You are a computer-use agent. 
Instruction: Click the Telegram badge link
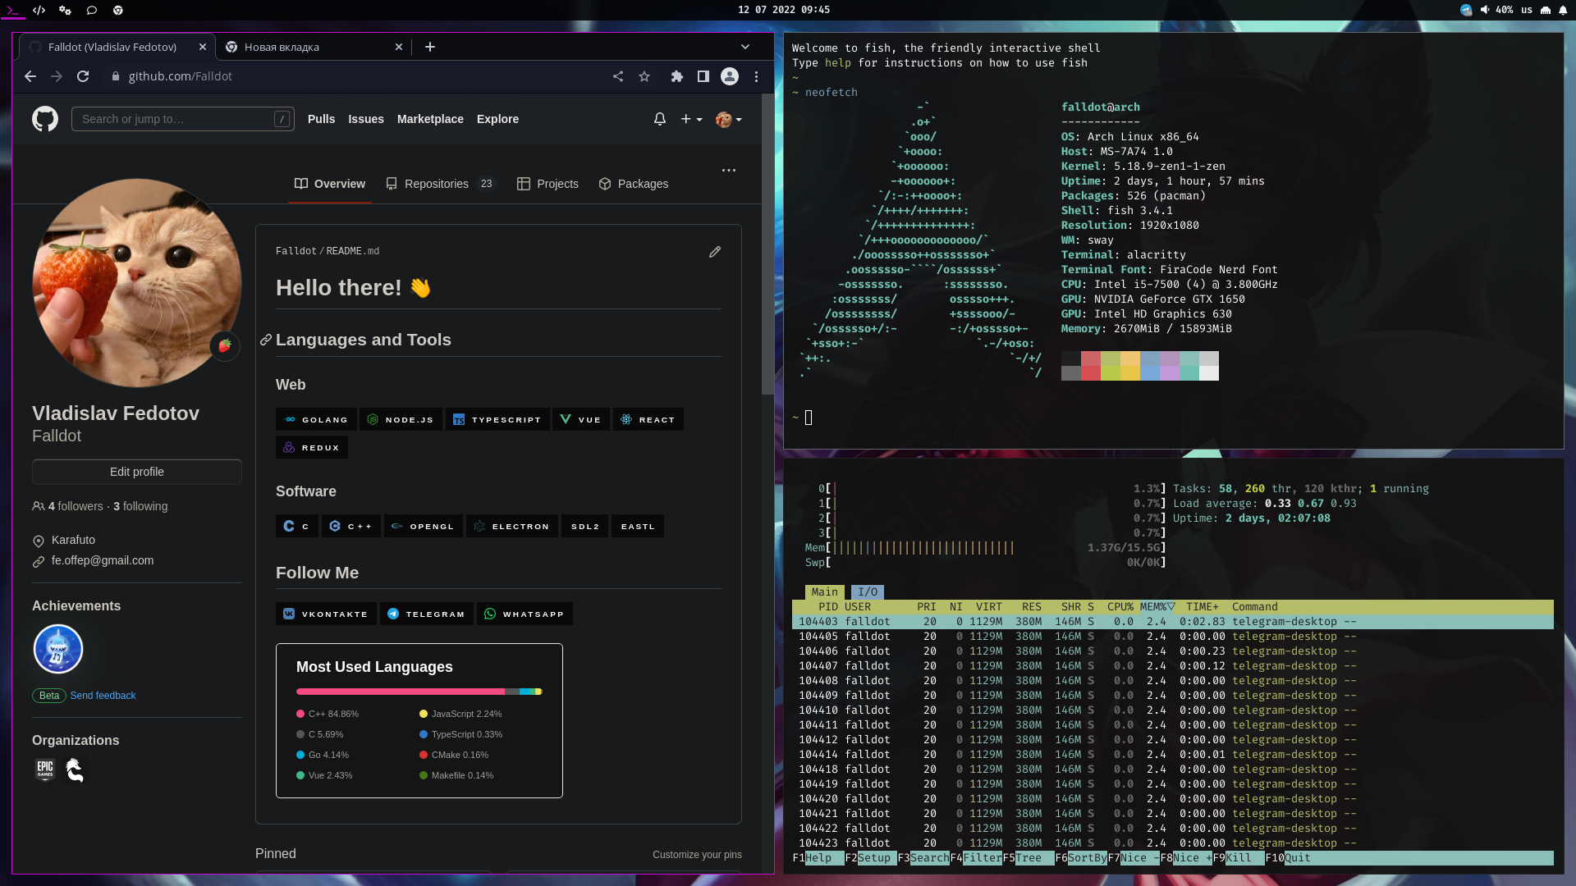pos(427,614)
